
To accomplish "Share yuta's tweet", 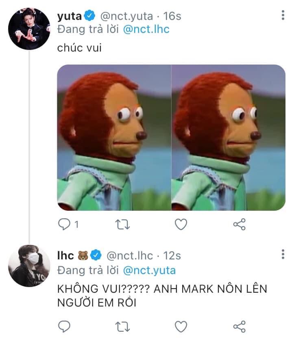I will point(240,224).
